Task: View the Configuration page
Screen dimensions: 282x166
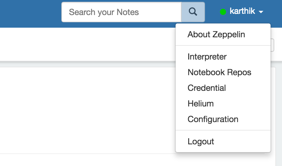Action: pos(213,119)
